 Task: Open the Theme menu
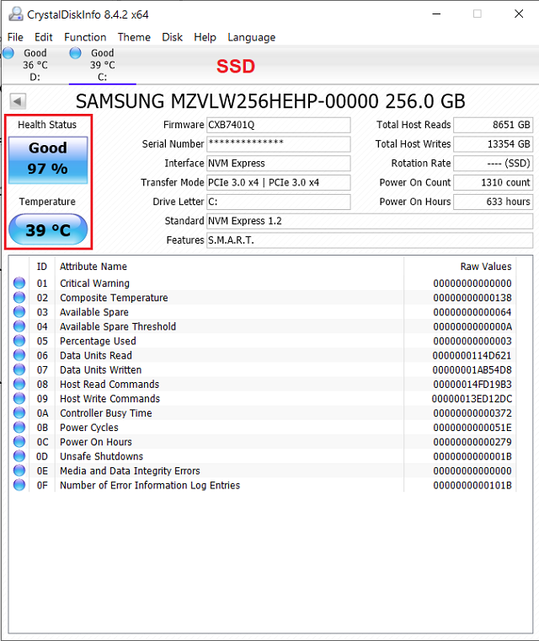[134, 37]
